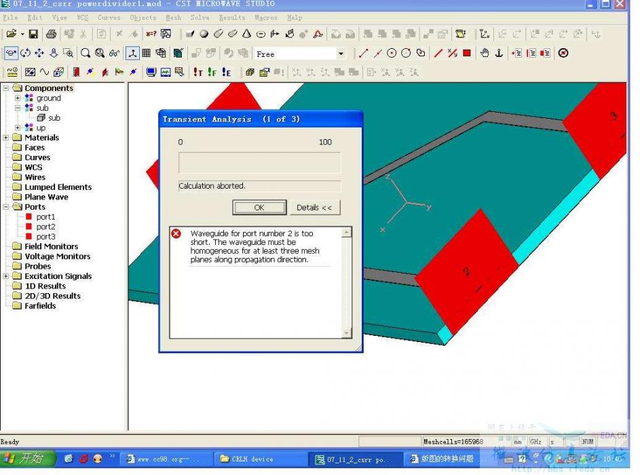The image size is (640, 475).
Task: Collapse the Ports folder
Action: click(x=6, y=207)
